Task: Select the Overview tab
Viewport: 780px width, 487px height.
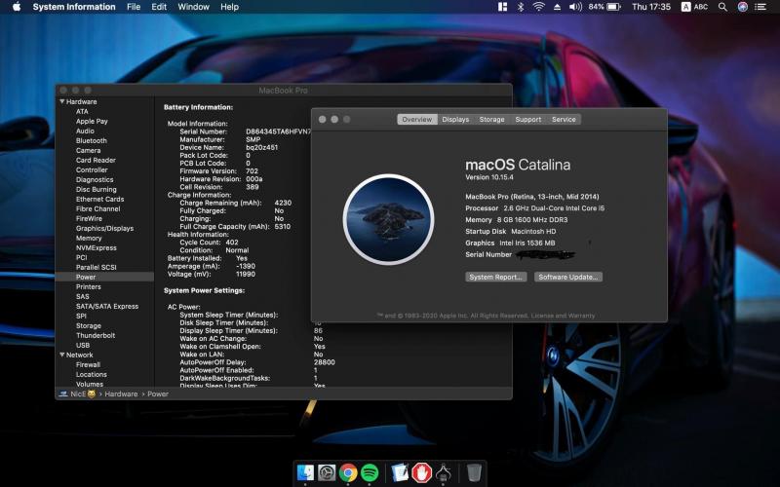Action: click(417, 119)
